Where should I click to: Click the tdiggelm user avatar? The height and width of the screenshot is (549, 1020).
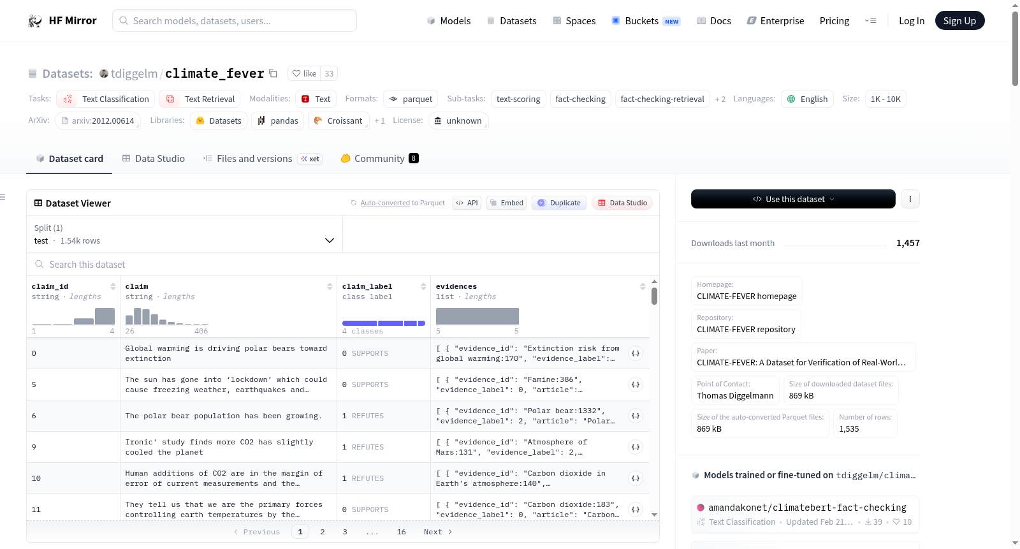(104, 73)
